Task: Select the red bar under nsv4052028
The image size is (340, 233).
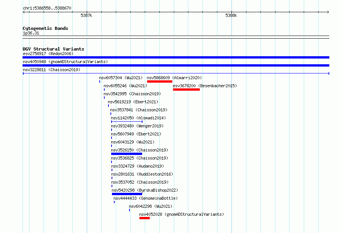Action: 145,218
